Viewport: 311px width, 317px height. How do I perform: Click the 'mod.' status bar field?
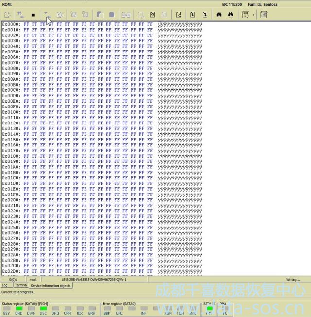point(33,280)
